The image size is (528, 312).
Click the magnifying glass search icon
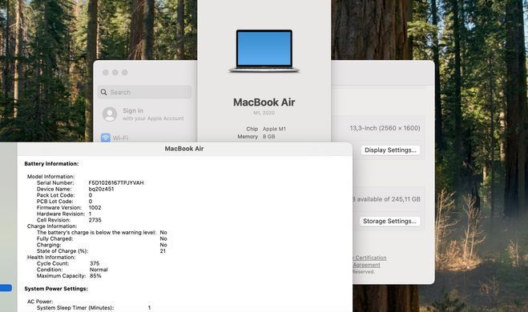coord(103,92)
